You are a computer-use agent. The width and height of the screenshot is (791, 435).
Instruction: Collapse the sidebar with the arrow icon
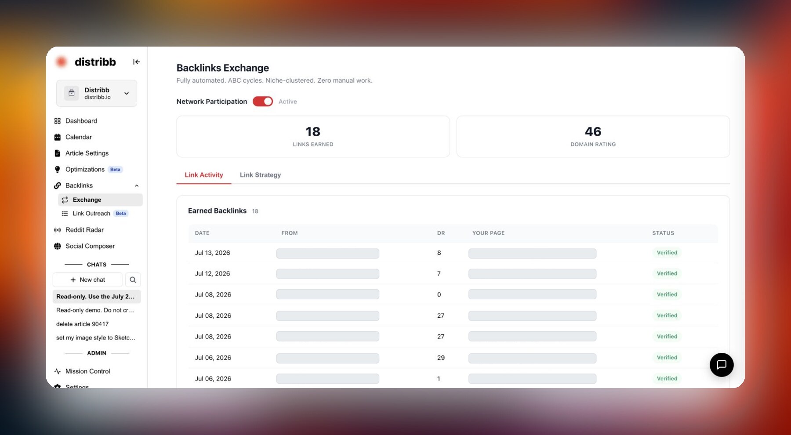136,62
